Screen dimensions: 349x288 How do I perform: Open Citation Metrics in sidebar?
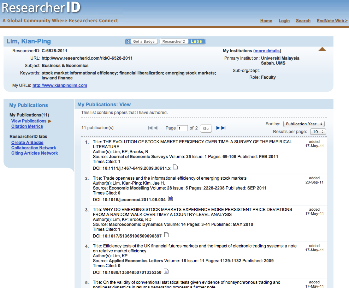(x=27, y=126)
